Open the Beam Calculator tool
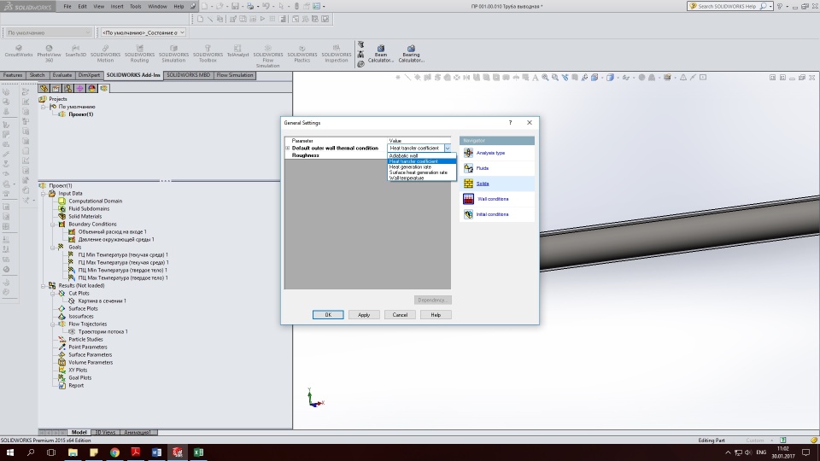Screen dimensions: 820x461 [381, 54]
